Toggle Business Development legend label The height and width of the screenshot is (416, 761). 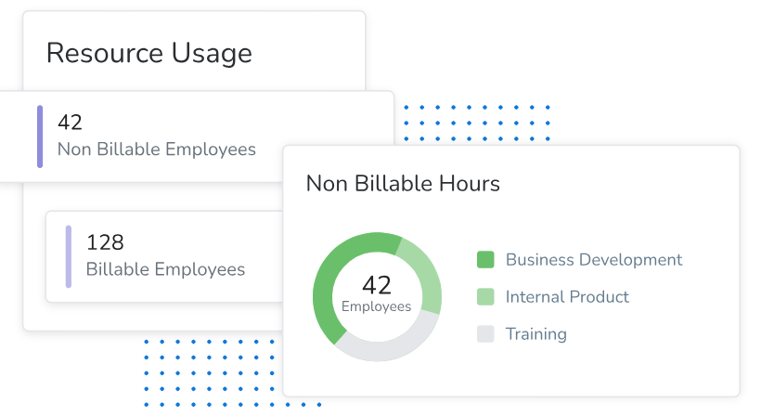coord(594,260)
